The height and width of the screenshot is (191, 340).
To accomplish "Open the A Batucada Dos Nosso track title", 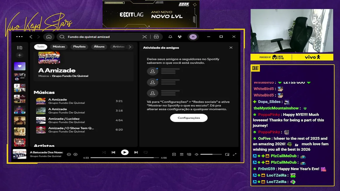I will (46, 153).
